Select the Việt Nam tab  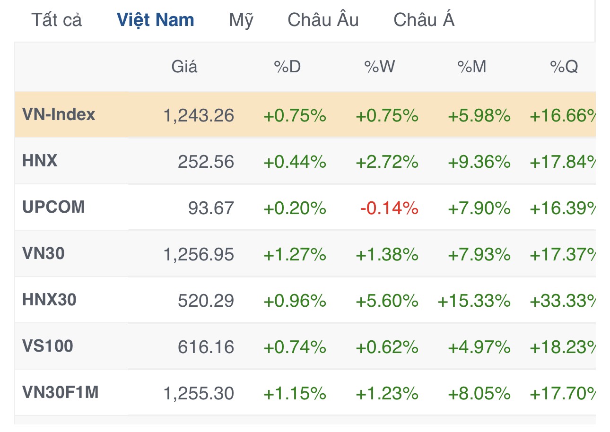point(155,20)
